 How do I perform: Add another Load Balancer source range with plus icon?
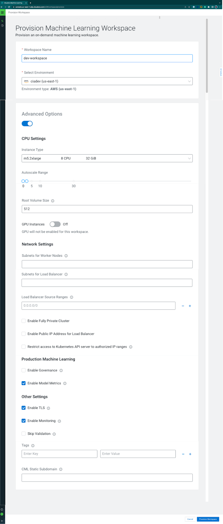point(190,306)
